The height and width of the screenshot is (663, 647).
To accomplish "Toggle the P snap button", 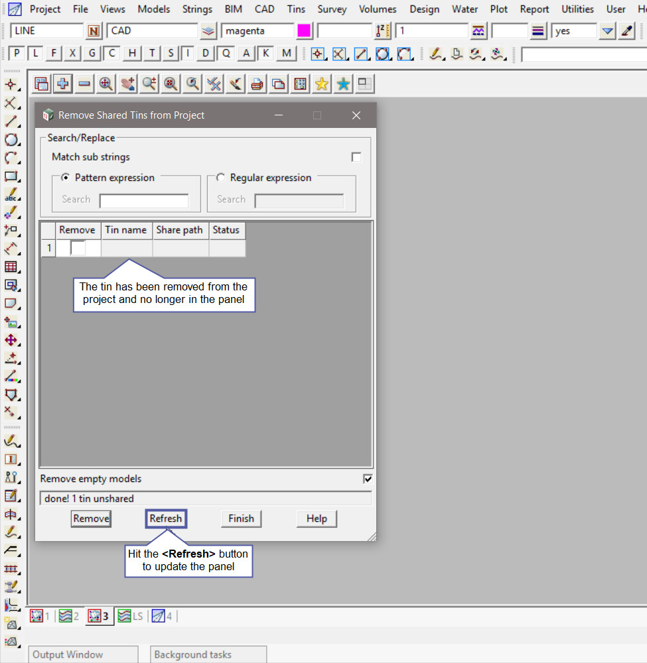I will pos(17,53).
